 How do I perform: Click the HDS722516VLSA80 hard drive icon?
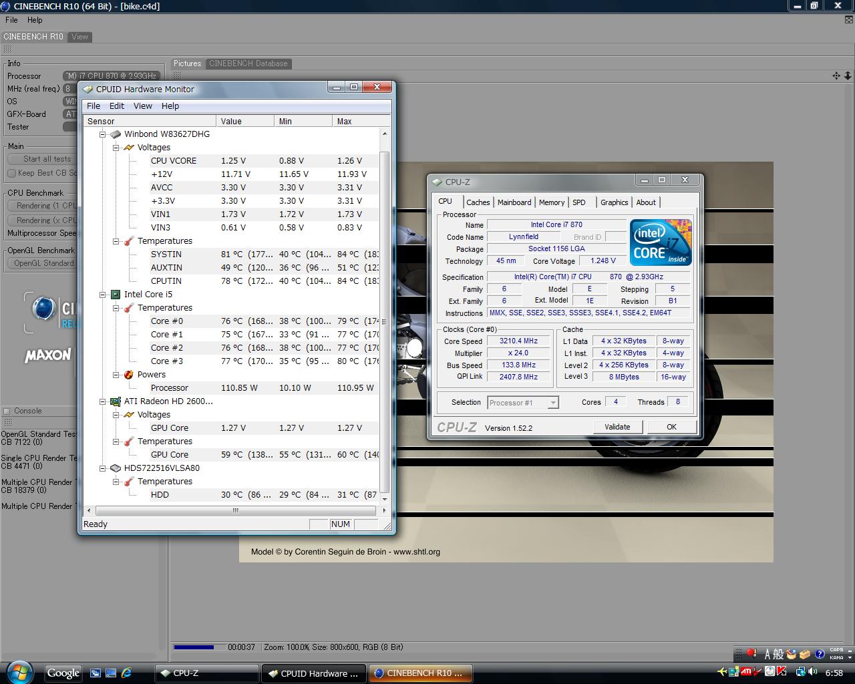coord(116,468)
